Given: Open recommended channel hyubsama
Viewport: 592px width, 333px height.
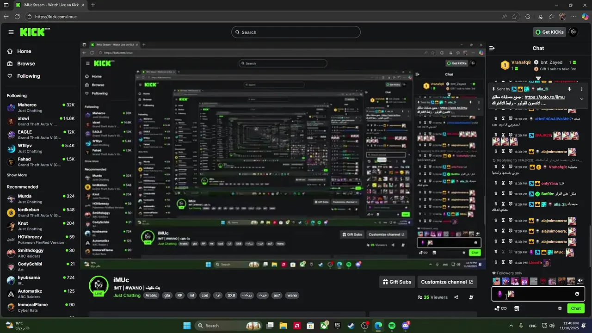Looking at the screenshot, I should (x=40, y=280).
